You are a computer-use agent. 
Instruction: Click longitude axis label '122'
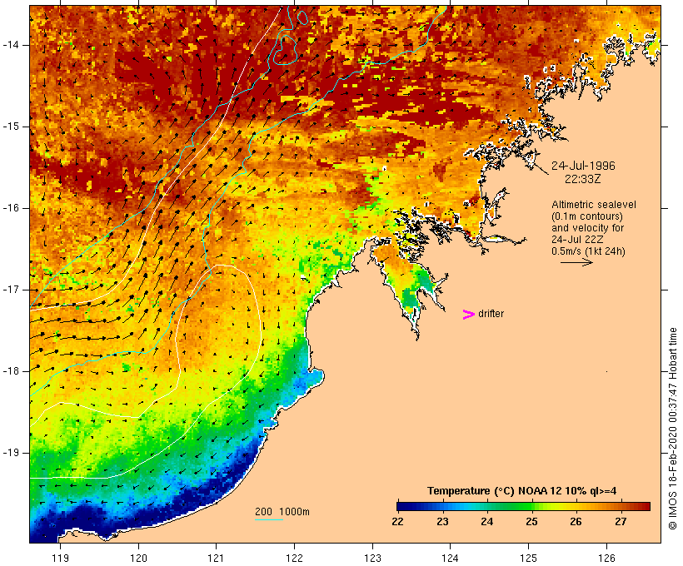point(295,558)
